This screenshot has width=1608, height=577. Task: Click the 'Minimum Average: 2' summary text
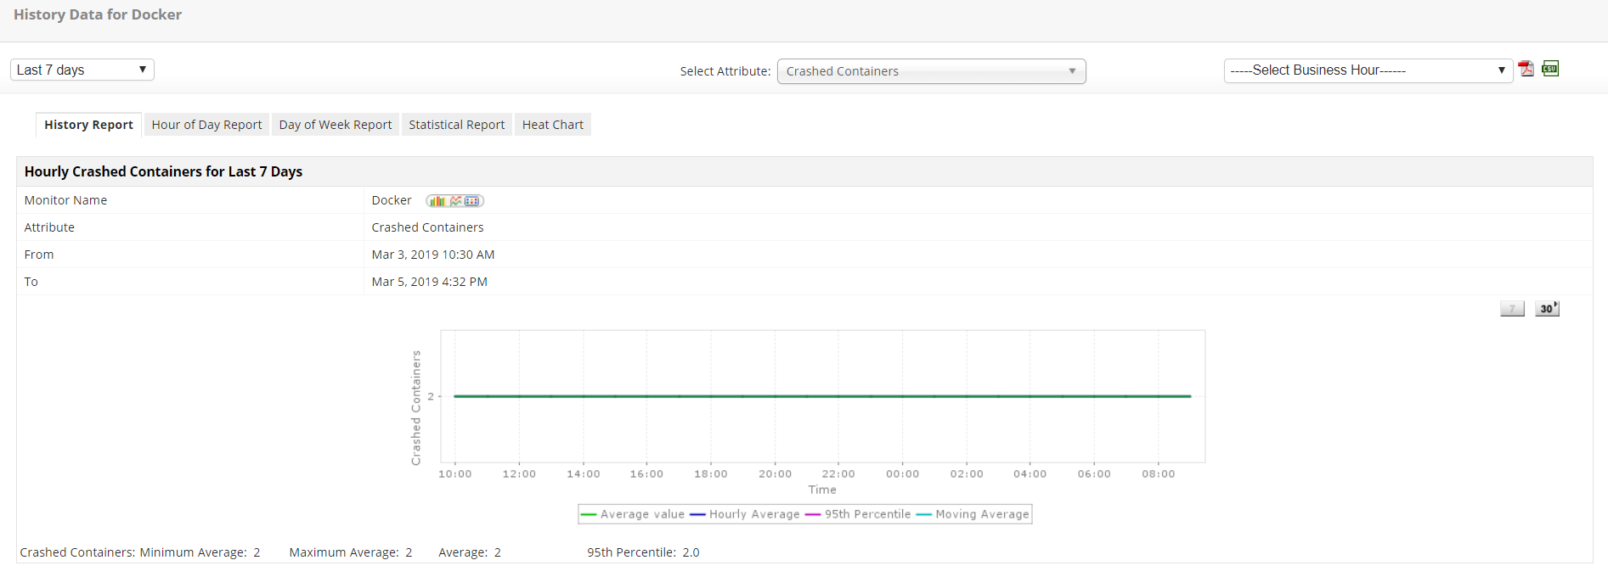(x=200, y=552)
